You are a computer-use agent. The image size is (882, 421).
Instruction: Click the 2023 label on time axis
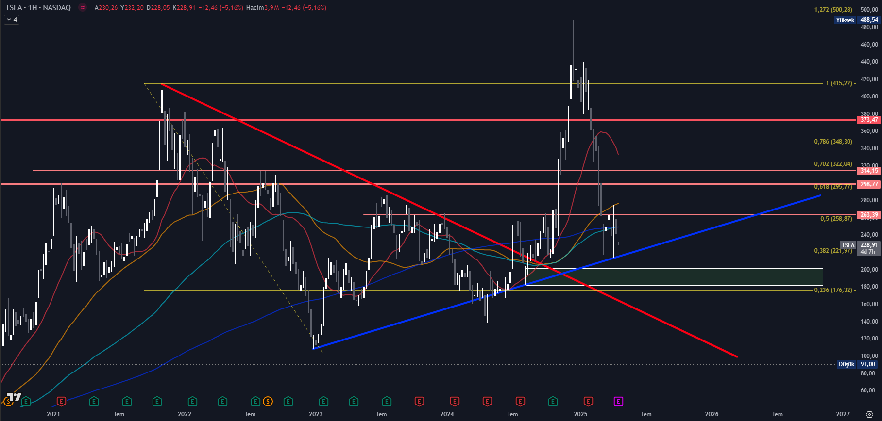316,414
